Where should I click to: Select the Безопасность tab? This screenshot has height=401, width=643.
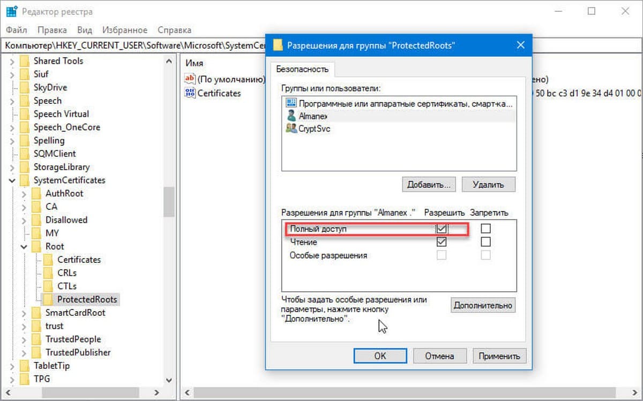[302, 69]
